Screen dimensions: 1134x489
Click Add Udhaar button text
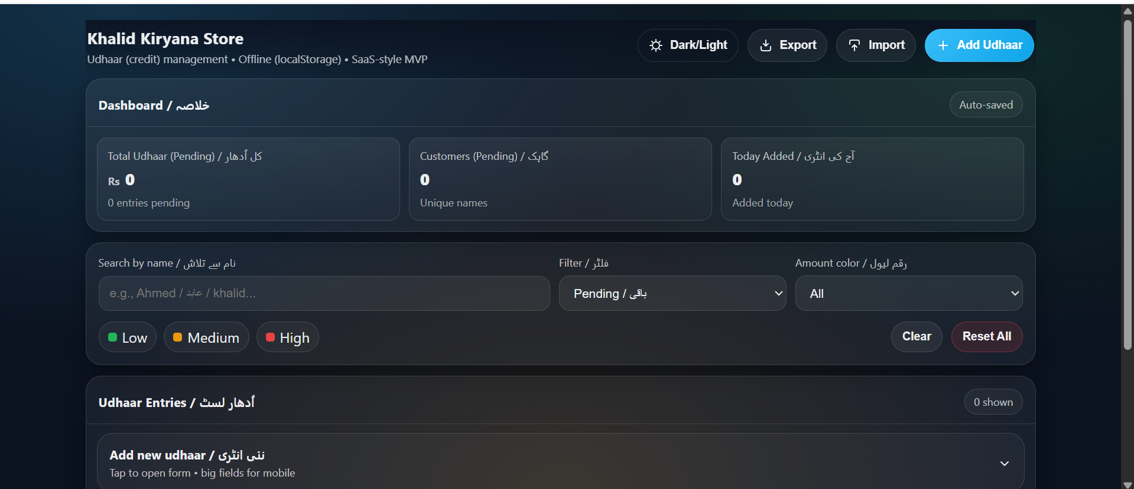[990, 45]
